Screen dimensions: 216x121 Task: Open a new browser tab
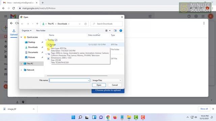[x=43, y=3]
